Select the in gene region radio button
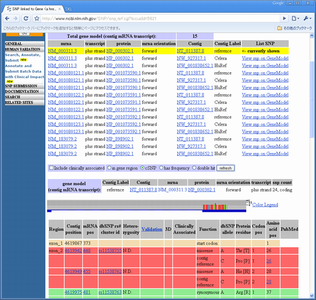The image size is (316, 300). pyautogui.click(x=109, y=168)
